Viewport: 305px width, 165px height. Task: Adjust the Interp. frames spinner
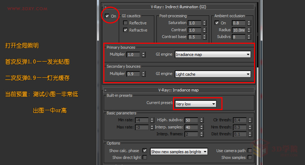(x=202, y=134)
